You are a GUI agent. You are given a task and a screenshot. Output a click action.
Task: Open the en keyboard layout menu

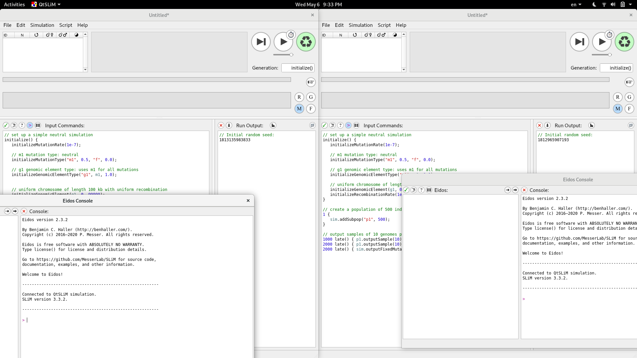(x=576, y=4)
